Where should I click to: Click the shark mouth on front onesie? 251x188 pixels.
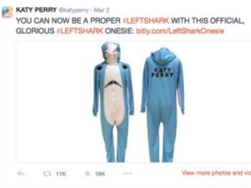tap(113, 84)
